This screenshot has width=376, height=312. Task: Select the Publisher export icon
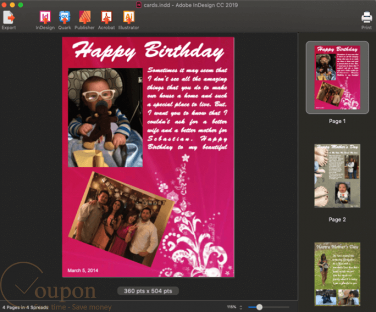(x=85, y=17)
